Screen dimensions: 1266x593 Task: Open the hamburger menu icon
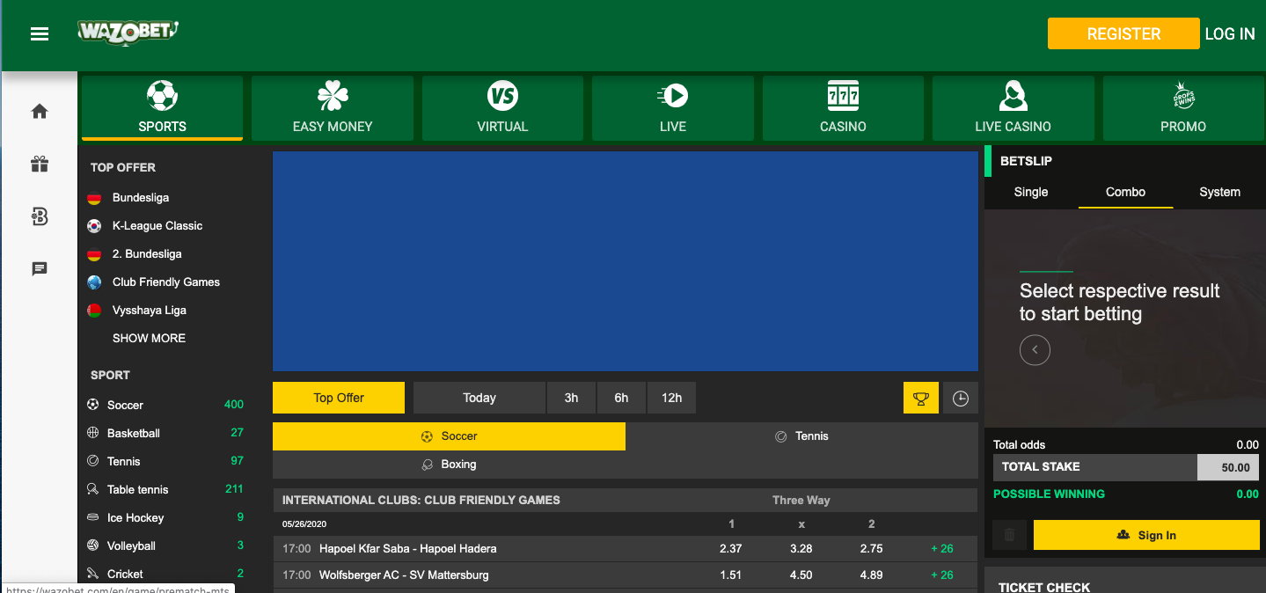click(39, 33)
